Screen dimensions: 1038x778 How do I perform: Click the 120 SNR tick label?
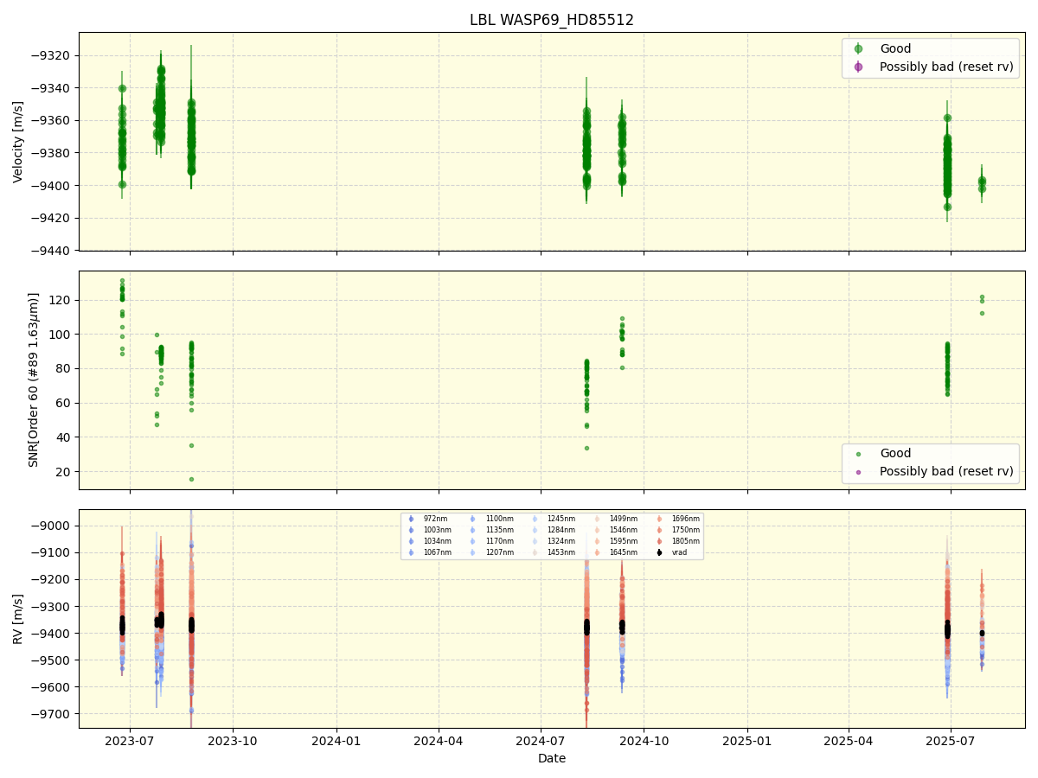tap(61, 300)
